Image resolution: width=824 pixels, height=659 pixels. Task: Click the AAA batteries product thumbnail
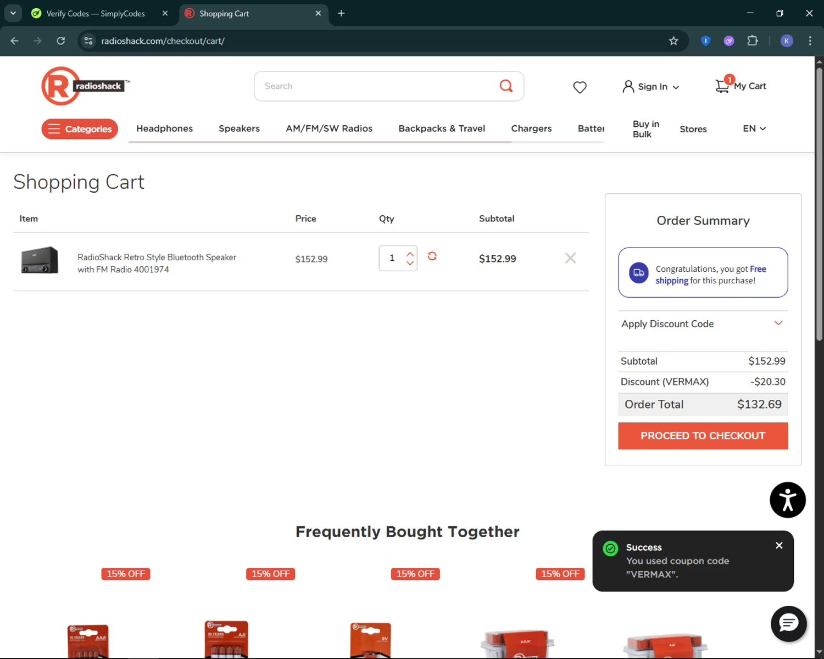pyautogui.click(x=88, y=640)
